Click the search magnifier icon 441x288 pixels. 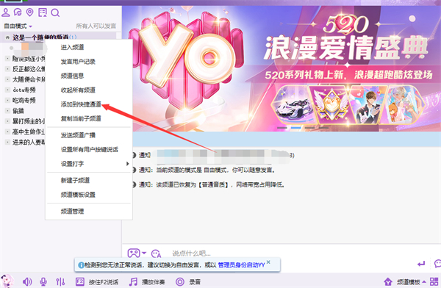coord(55,12)
